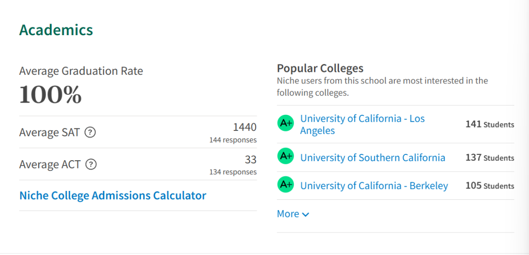529x255 pixels.
Task: Click the 137 Students count
Action: (490, 158)
